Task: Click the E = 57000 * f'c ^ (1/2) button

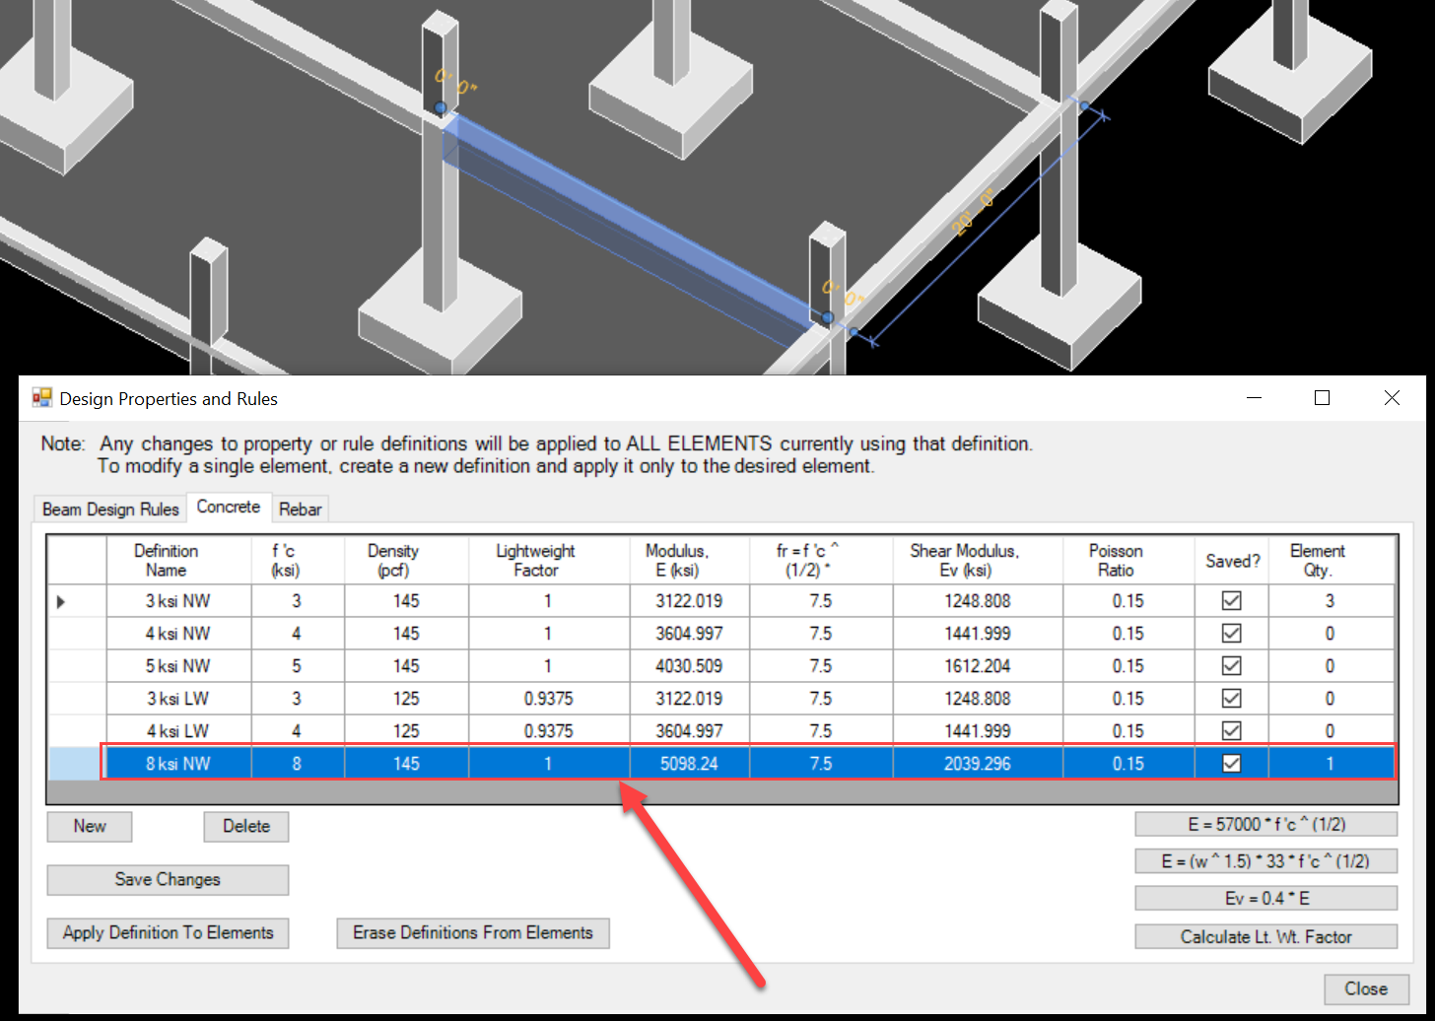Action: 1266,824
